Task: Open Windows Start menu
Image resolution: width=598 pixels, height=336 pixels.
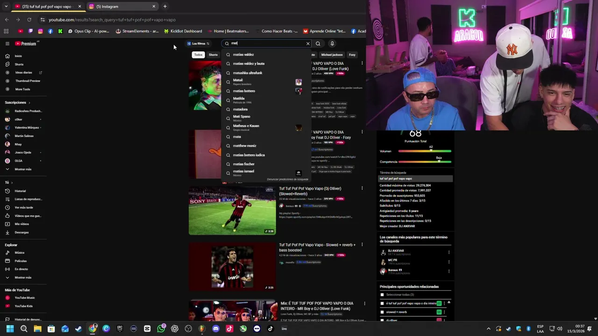Action: pos(10,329)
